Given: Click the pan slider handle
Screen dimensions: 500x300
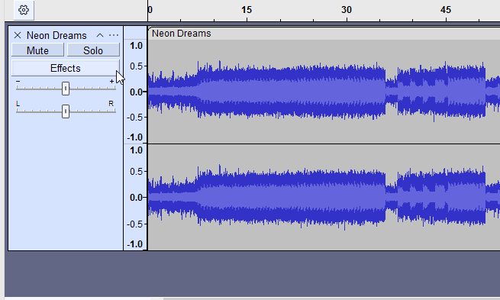Looking at the screenshot, I should click(66, 111).
